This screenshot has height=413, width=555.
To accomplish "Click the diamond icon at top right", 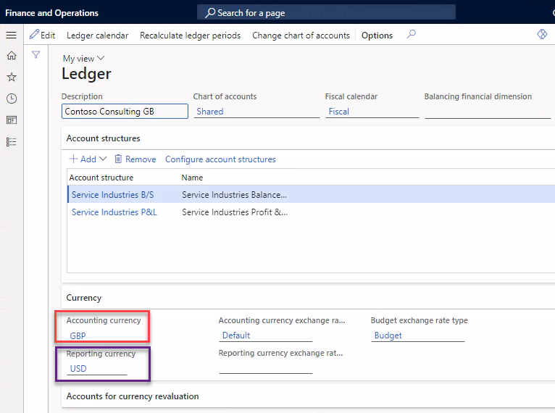I will pos(542,34).
